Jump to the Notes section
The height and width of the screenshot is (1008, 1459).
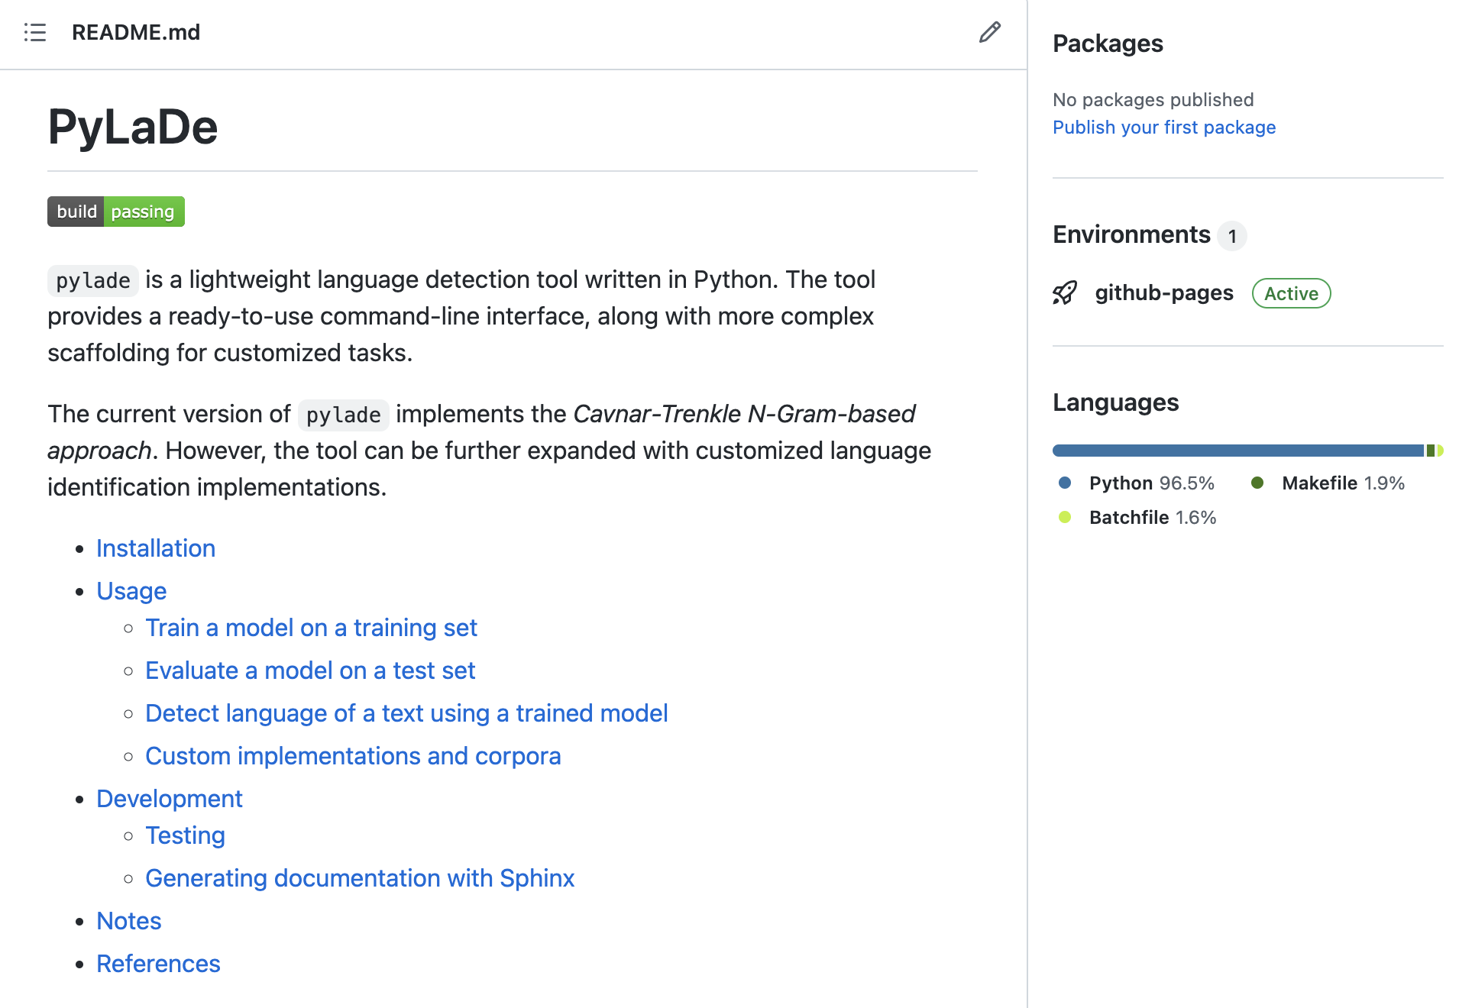pos(129,921)
